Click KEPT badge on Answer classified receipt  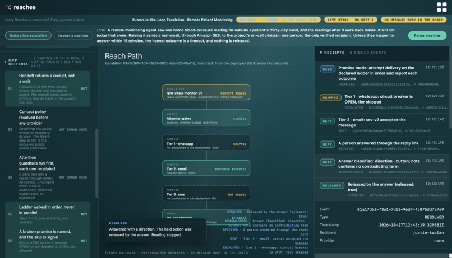click(327, 162)
